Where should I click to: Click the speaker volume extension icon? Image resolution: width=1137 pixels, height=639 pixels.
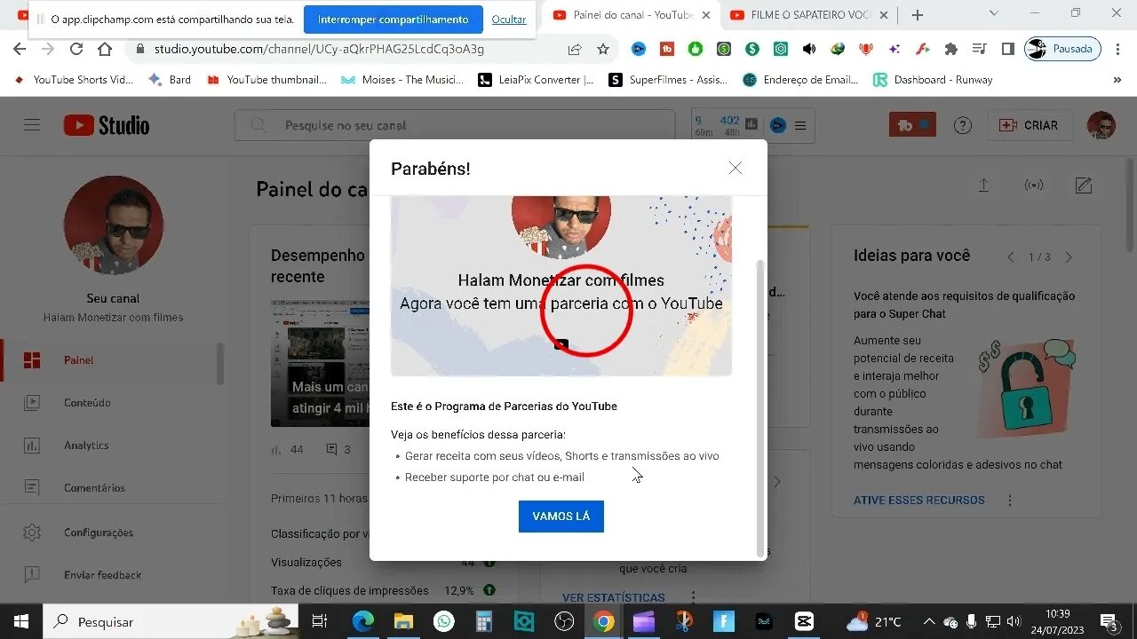(x=809, y=49)
